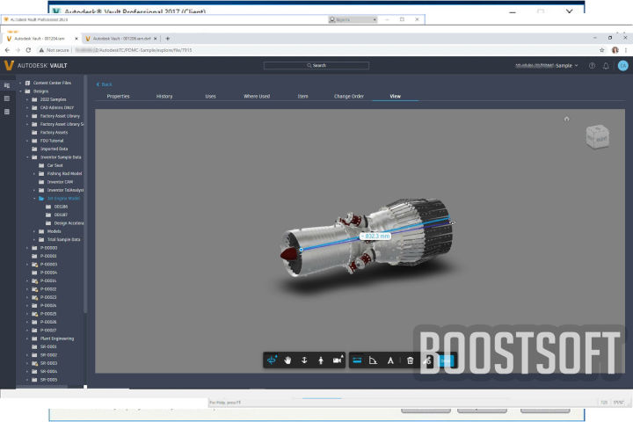633x422 pixels.
Task: Expand the CAD Admins folder
Action: click(27, 108)
